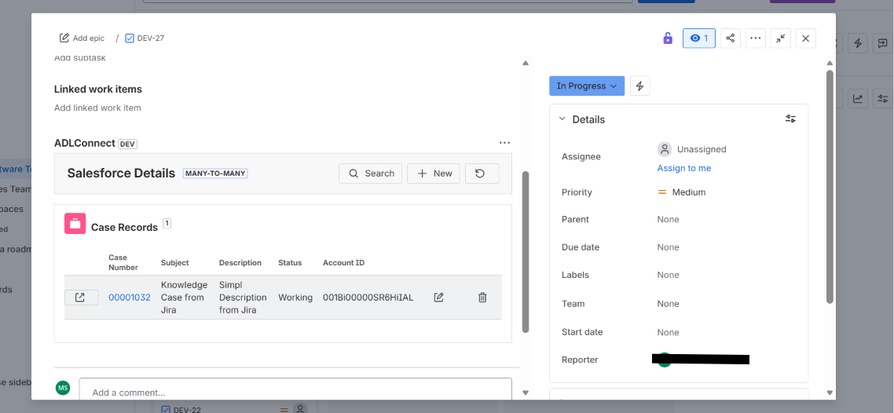Click the account ID 001Bi00000SR6HiIAL cell
The height and width of the screenshot is (413, 894).
[x=368, y=298]
